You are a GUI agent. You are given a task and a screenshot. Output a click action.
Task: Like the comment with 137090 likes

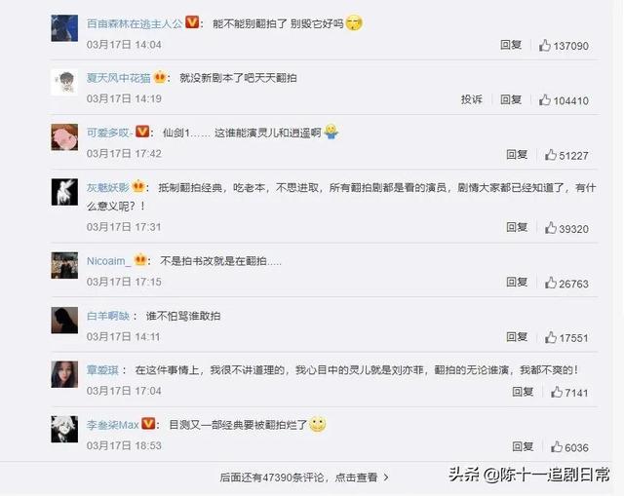tap(564, 46)
